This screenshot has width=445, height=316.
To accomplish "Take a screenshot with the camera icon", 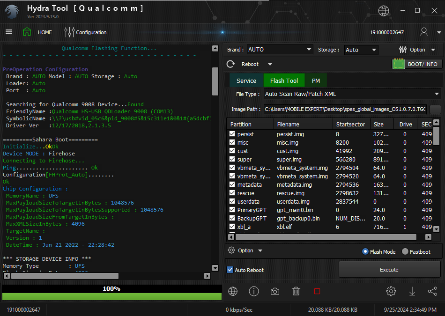I will click(275, 291).
